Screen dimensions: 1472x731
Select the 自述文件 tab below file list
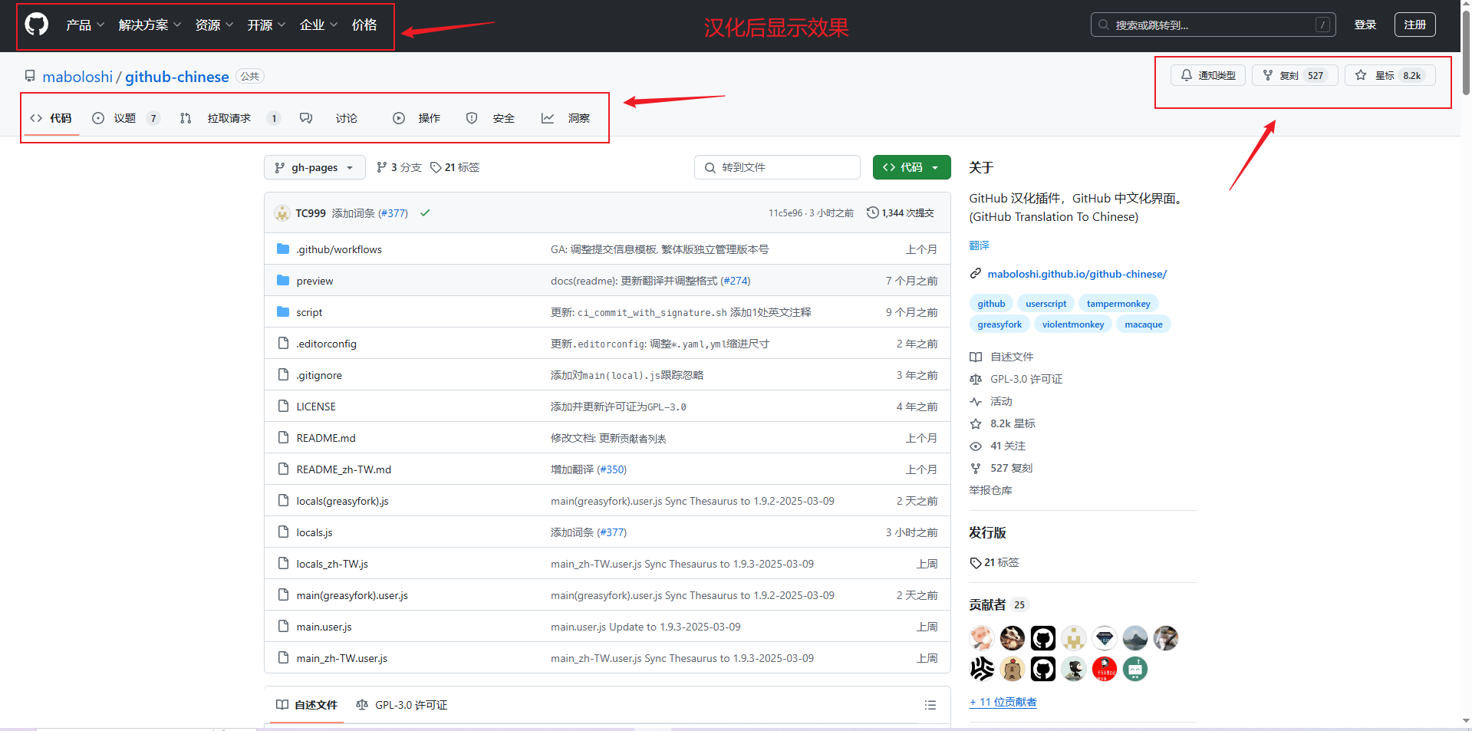[x=307, y=705]
